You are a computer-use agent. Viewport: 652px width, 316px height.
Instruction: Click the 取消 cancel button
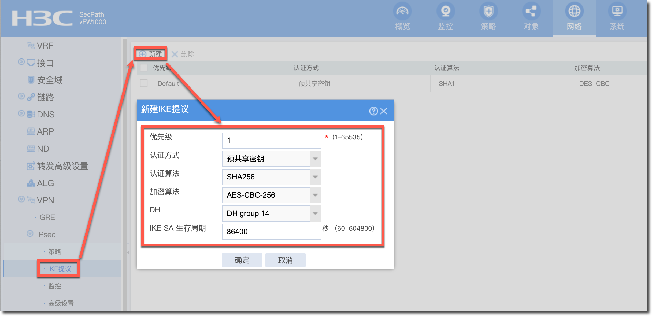pos(285,260)
